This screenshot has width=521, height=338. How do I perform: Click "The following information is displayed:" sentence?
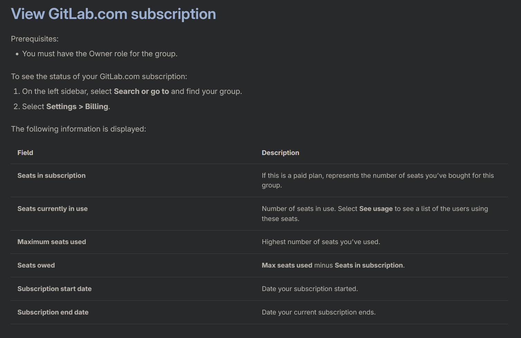78,129
